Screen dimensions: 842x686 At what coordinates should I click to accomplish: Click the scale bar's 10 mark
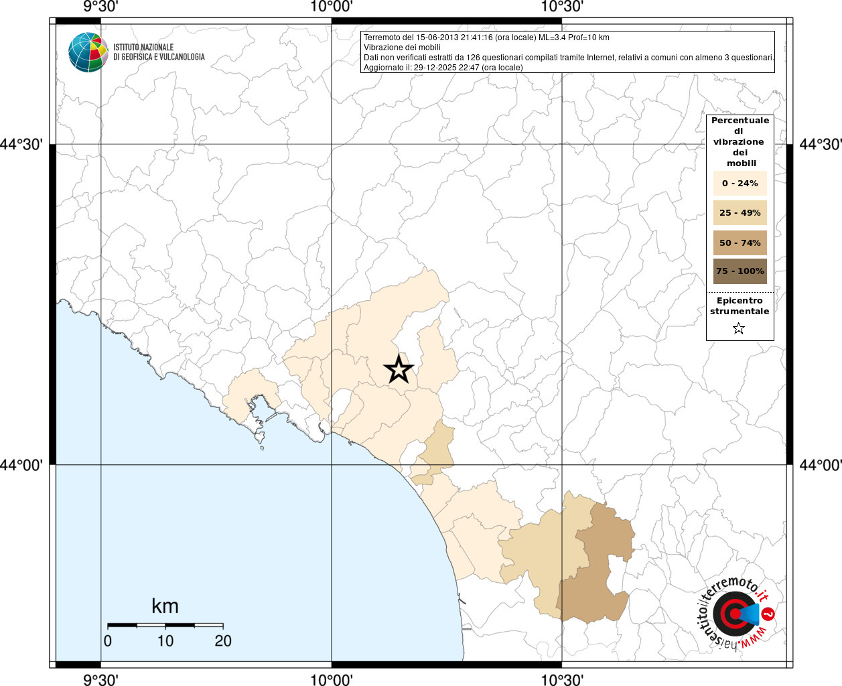click(x=165, y=641)
